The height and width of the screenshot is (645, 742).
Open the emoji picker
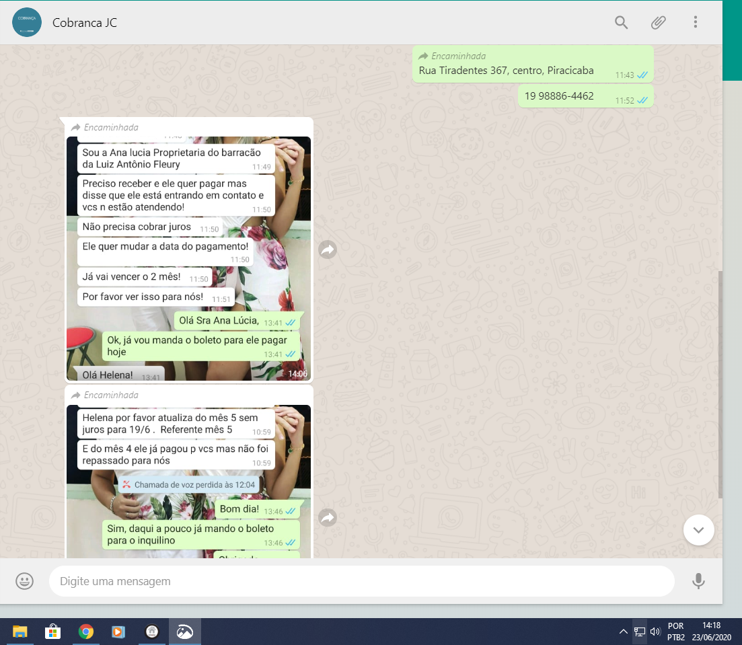[25, 581]
